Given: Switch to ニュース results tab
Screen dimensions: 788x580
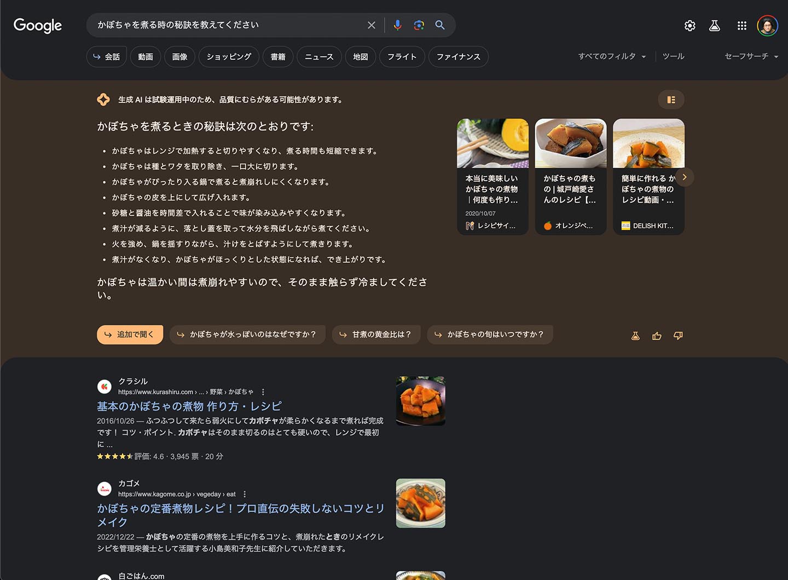Looking at the screenshot, I should pos(319,56).
